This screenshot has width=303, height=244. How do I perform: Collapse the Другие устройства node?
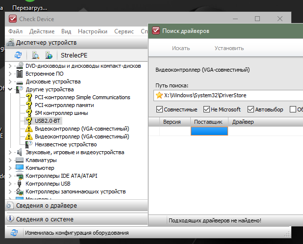pyautogui.click(x=11, y=89)
